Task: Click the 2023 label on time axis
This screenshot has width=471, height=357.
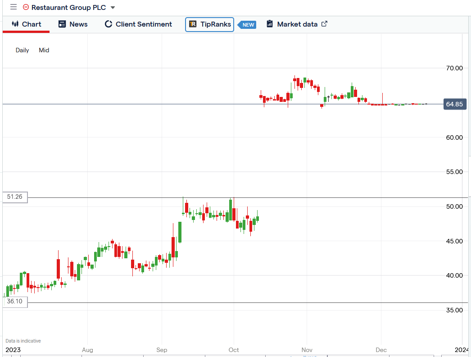Action: coord(13,350)
